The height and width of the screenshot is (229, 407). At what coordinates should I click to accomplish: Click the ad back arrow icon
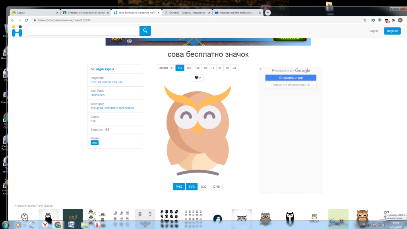pyautogui.click(x=261, y=69)
